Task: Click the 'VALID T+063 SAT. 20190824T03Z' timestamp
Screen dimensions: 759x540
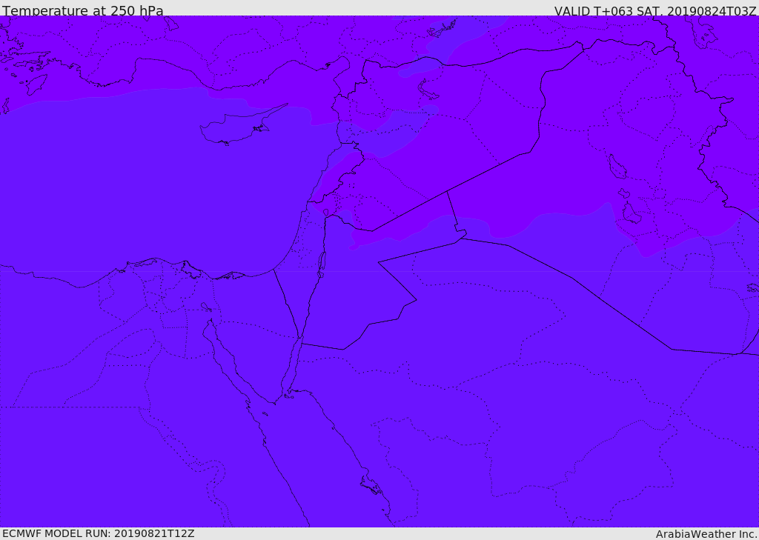Action: pyautogui.click(x=655, y=10)
